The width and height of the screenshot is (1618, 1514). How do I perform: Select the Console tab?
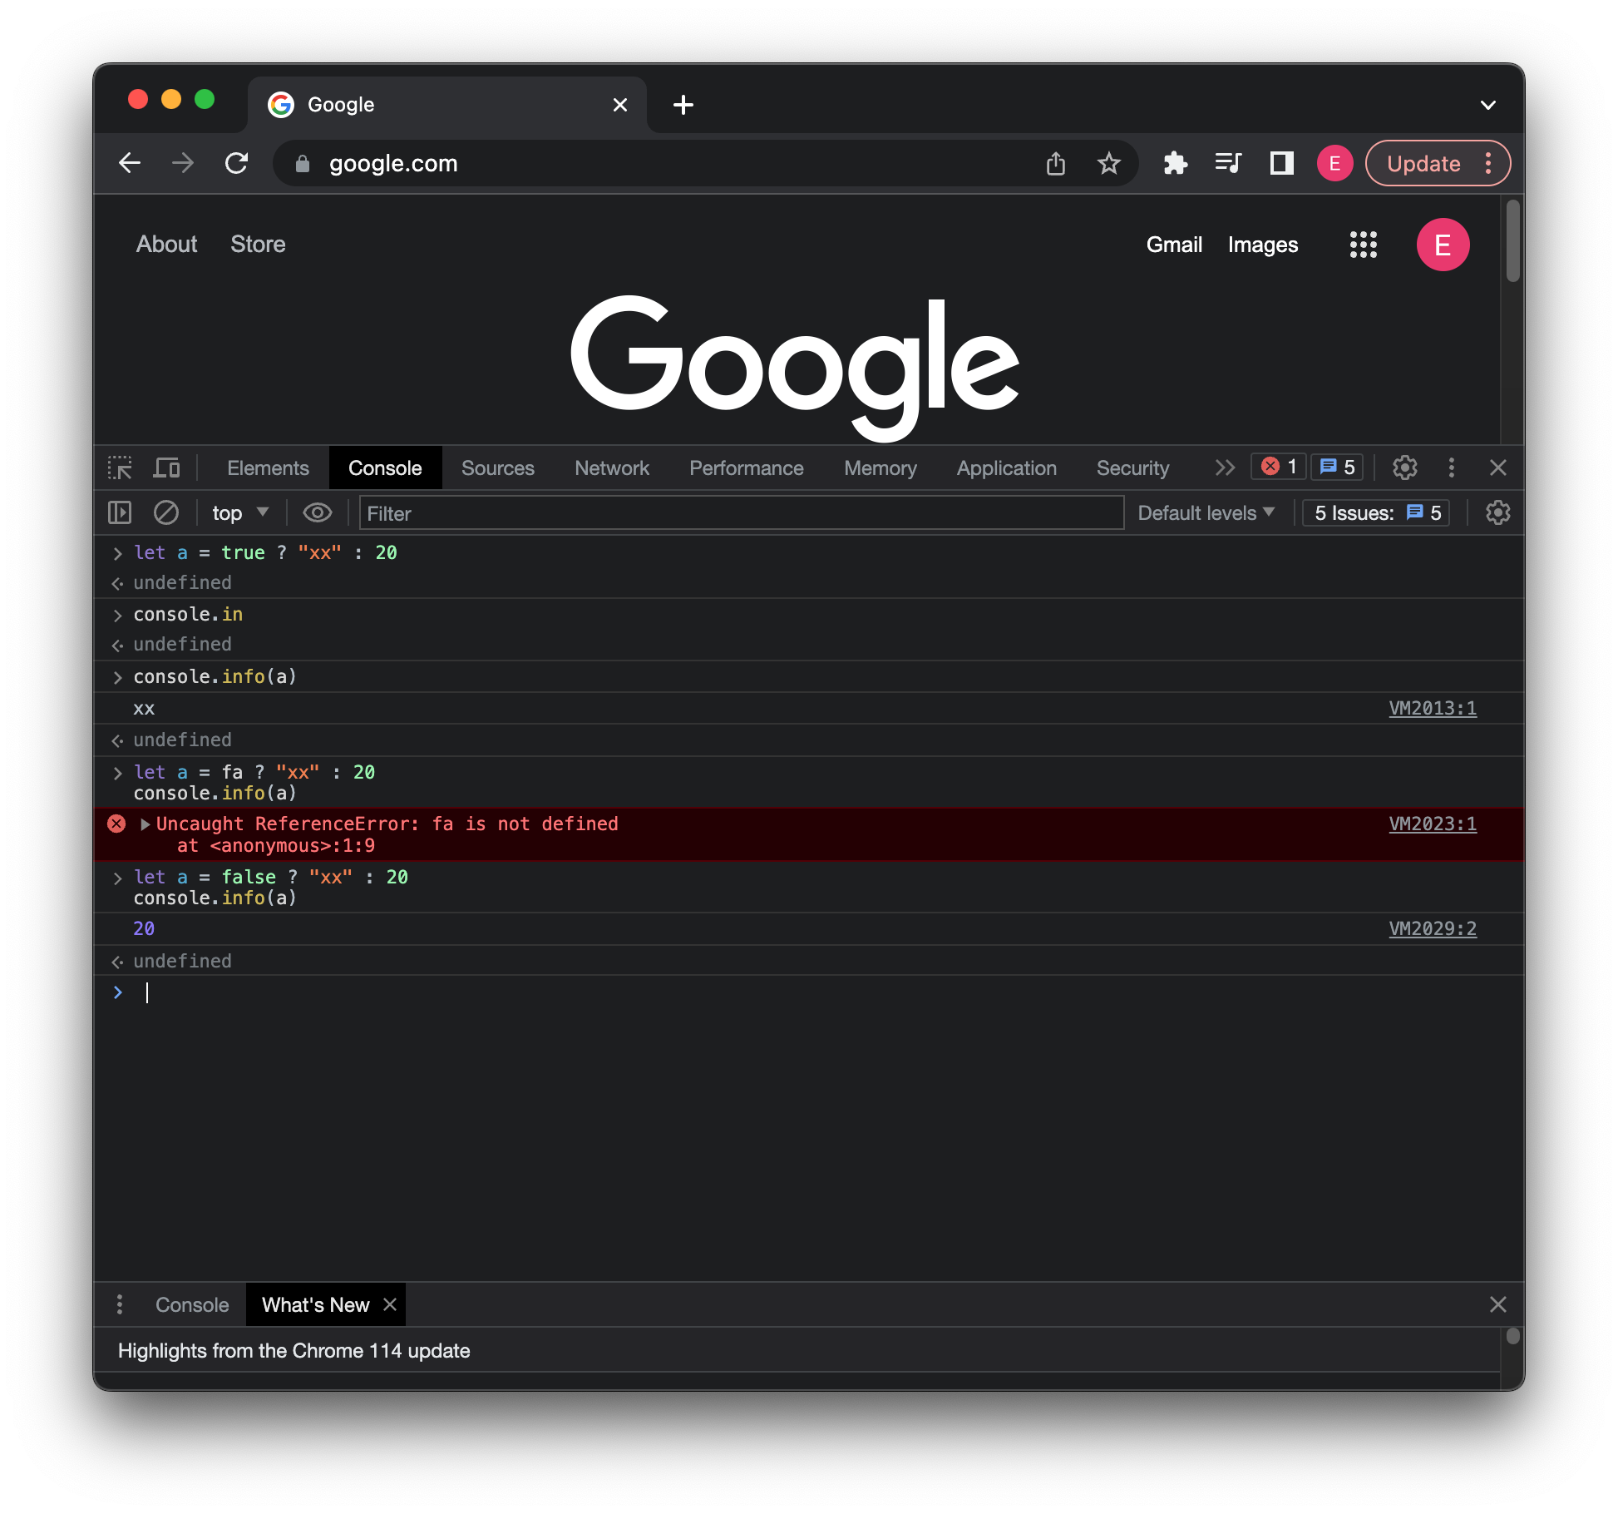point(385,468)
